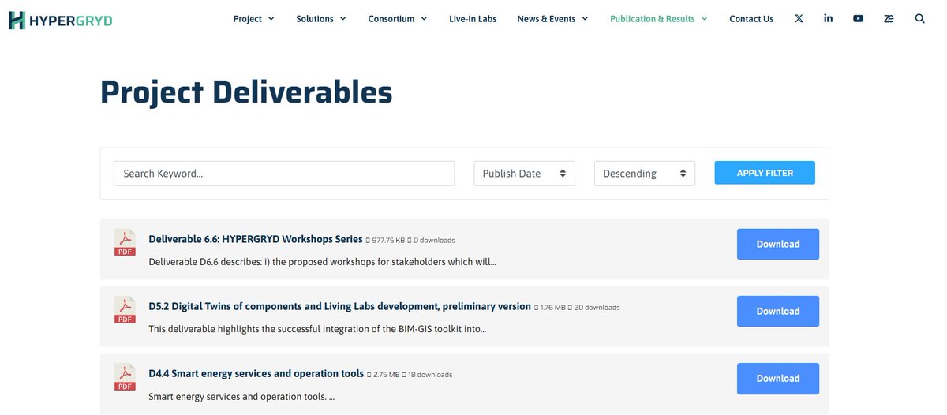Open the search magnifier icon

pos(919,18)
